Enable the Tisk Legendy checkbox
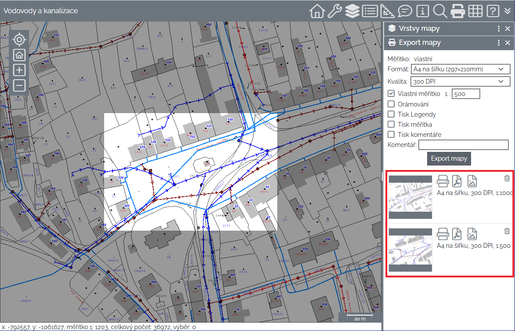The width and height of the screenshot is (515, 331). (x=391, y=114)
